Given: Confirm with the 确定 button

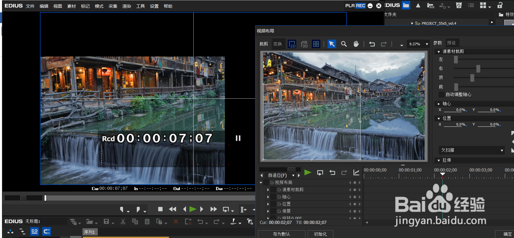Looking at the screenshot, I should 506,234.
